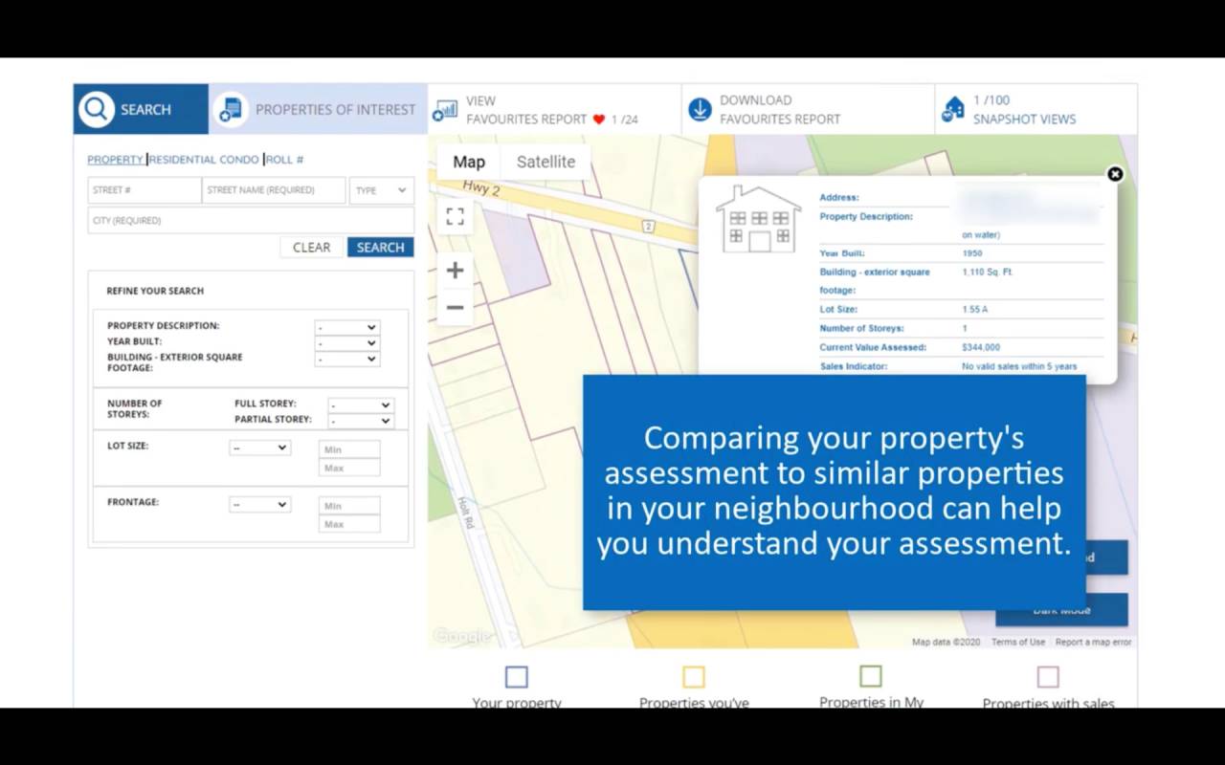
Task: Click the Snapshot Views house icon
Action: click(953, 109)
